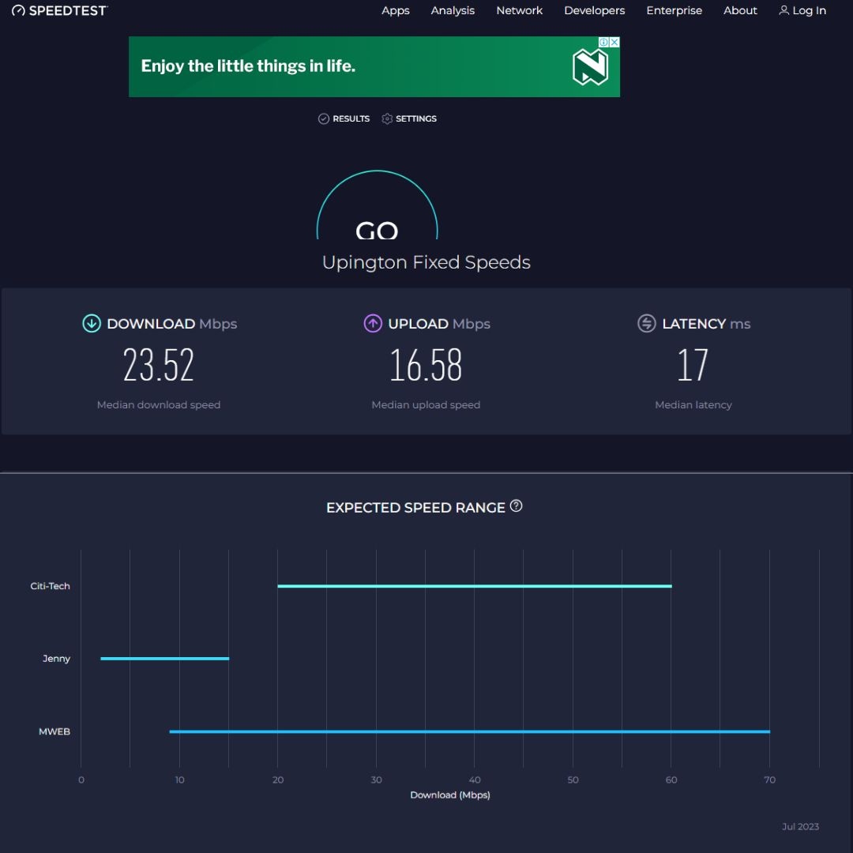Open the Analysis menu
The image size is (853, 853).
452,10
